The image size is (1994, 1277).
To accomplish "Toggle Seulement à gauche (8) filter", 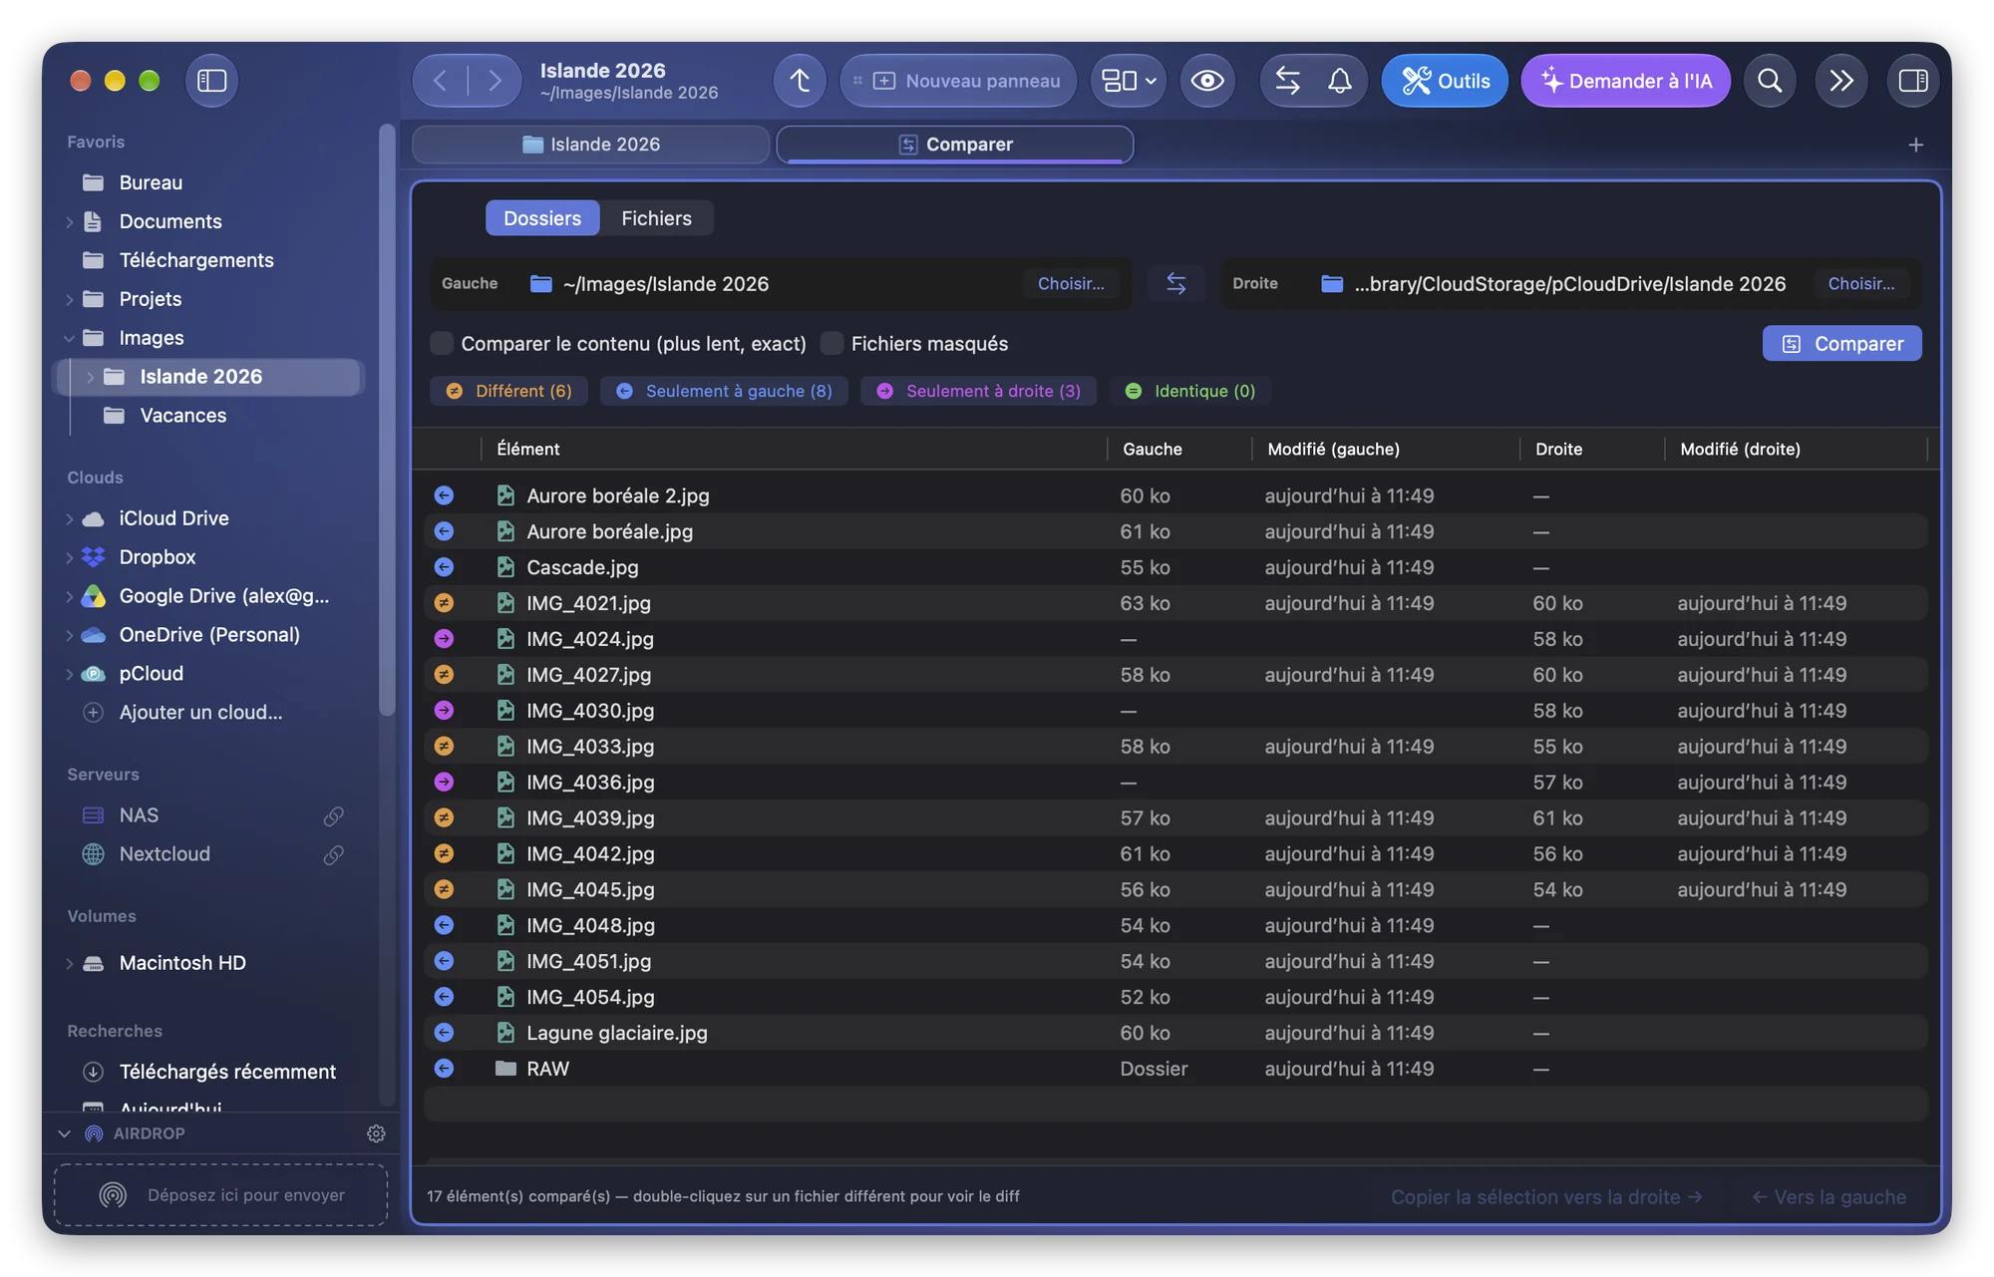I will (724, 392).
